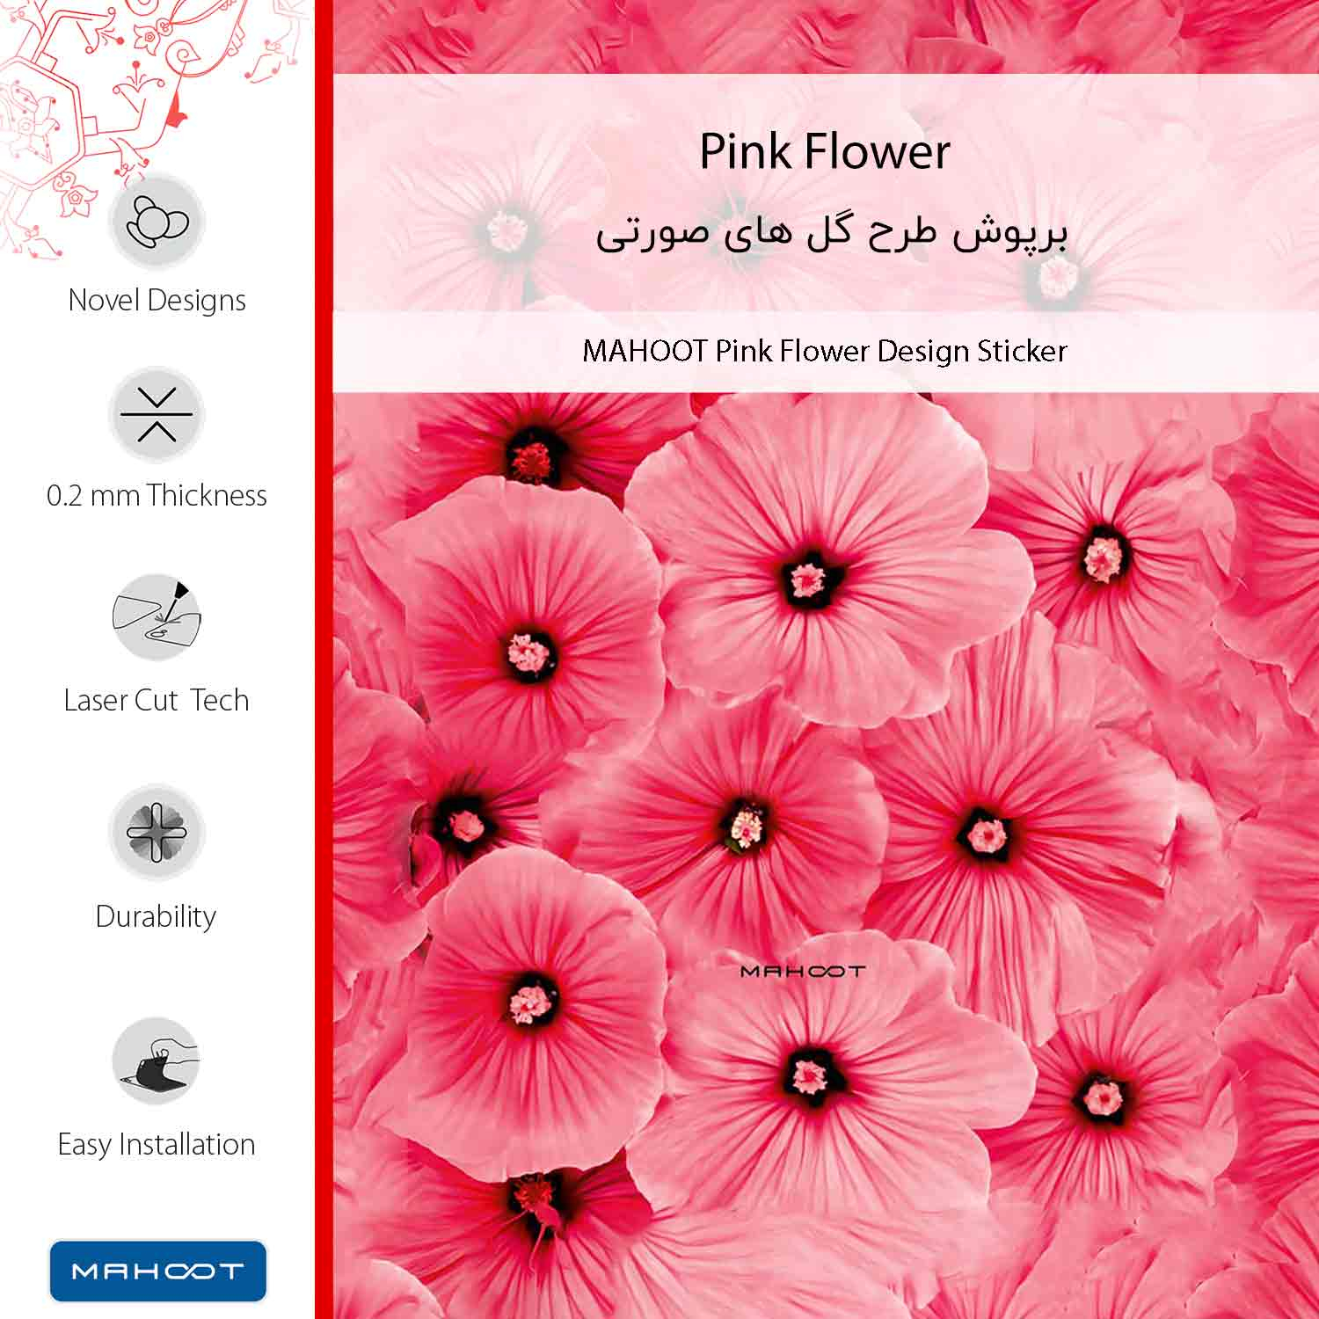Select MAHOOT Pink Flower Design Sticker caption
Image resolution: width=1319 pixels, height=1319 pixels.
click(825, 351)
